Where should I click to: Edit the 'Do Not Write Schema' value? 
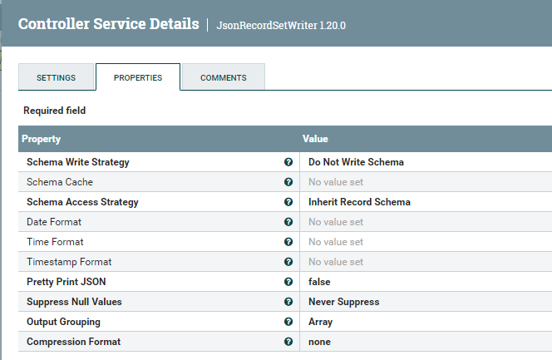pos(356,162)
